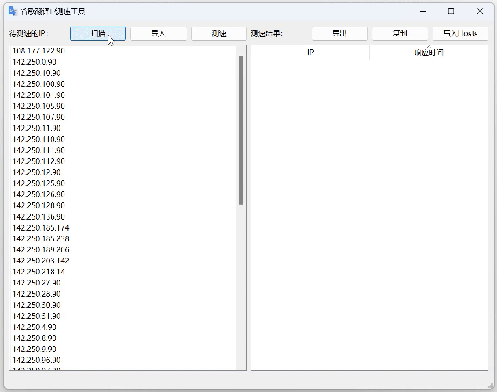
Task: Select IP 142.250.112.90 in the list
Action: (x=39, y=161)
